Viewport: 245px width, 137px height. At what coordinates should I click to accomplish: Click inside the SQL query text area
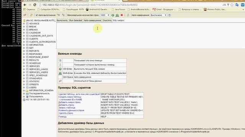click(x=150, y=36)
